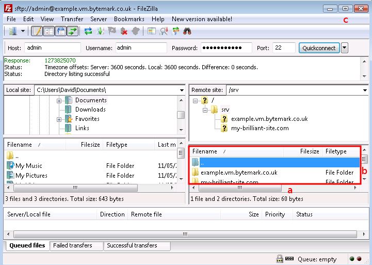Select My Music folder in local list
Viewport: 372px width, 265px height.
(91, 166)
